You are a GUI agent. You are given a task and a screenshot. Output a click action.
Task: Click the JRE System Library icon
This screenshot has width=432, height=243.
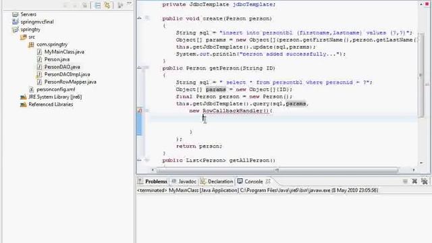tap(24, 97)
